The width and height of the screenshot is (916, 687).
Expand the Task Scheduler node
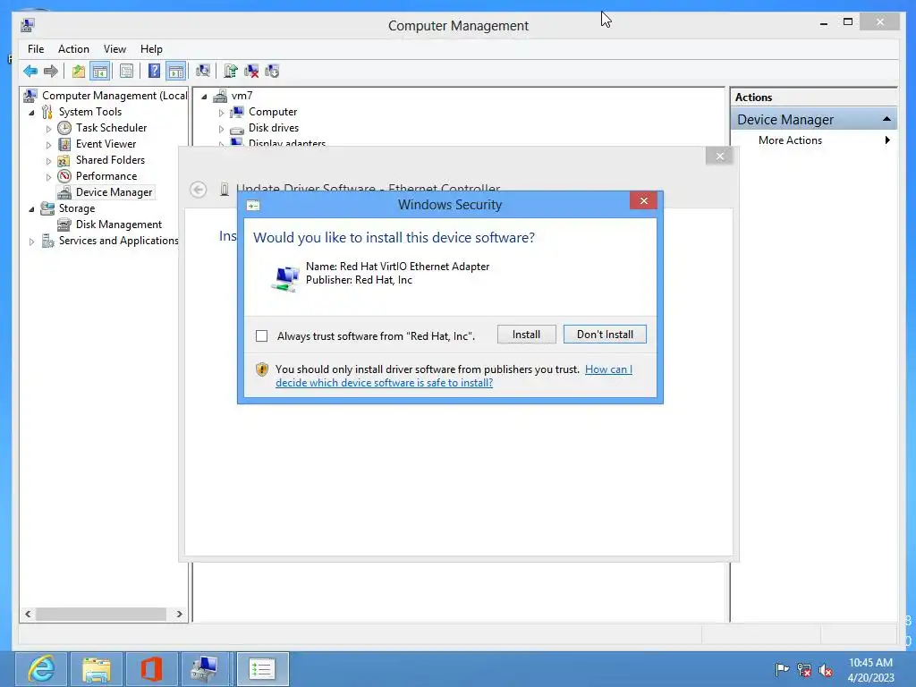[48, 129]
